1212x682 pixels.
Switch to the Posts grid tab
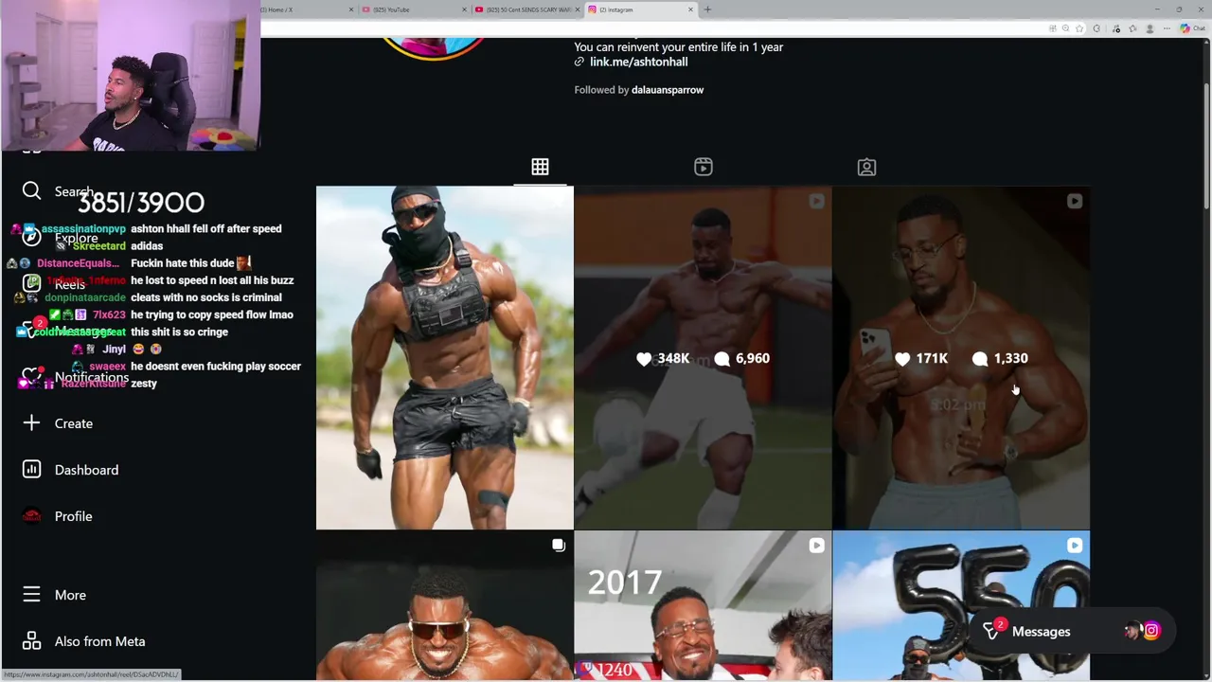coord(540,167)
